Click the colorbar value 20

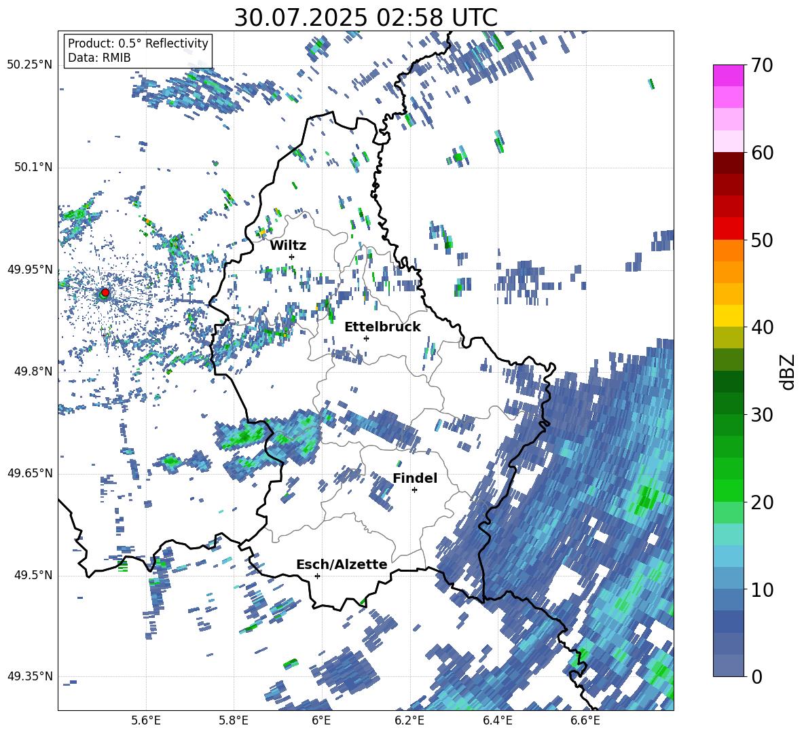pos(762,502)
